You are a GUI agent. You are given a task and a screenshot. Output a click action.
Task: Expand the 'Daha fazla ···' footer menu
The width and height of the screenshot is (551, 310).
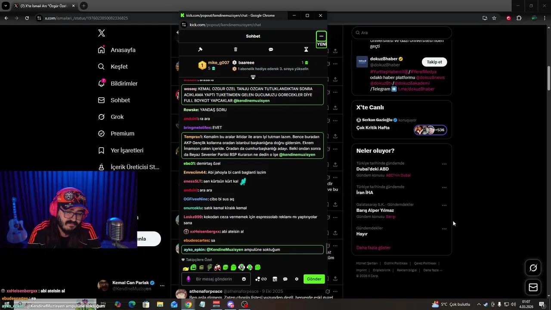[x=433, y=270]
